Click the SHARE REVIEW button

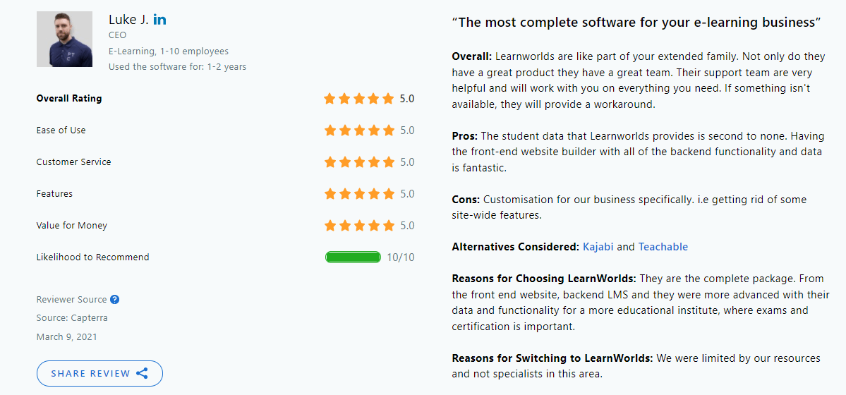pyautogui.click(x=99, y=373)
